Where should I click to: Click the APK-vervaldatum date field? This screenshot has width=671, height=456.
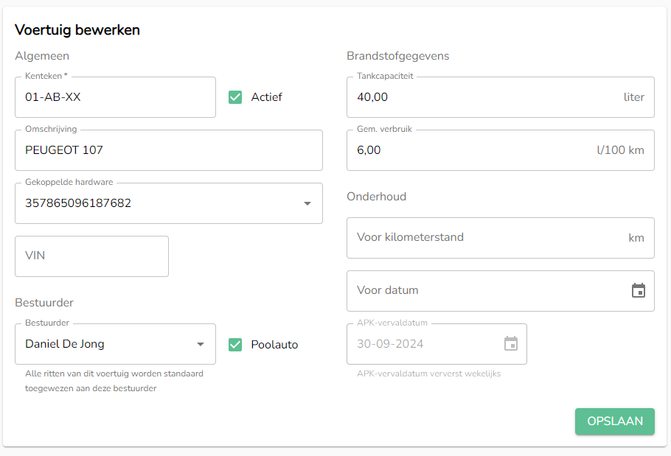(x=424, y=344)
